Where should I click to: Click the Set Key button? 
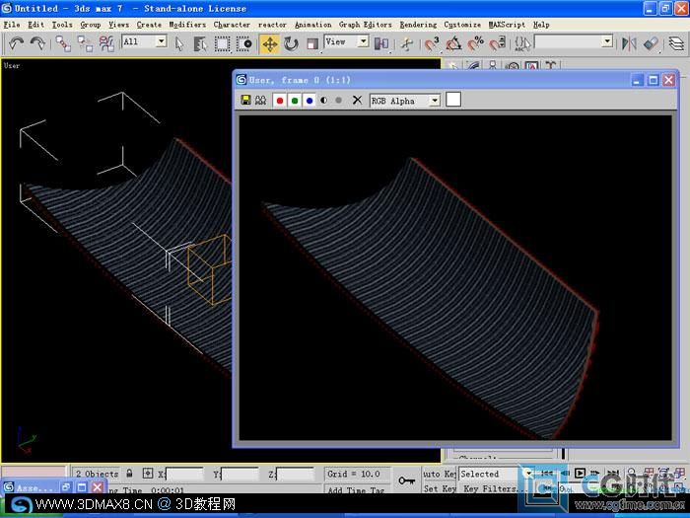[440, 488]
